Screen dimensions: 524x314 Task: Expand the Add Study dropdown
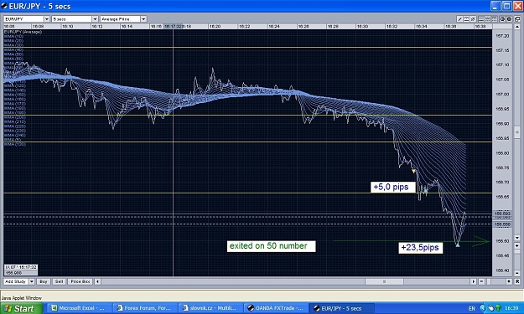pos(32,281)
